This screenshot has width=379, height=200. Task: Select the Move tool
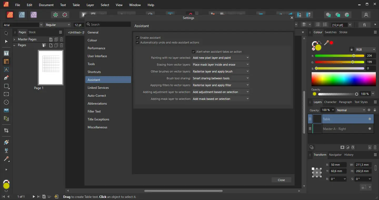(6, 33)
